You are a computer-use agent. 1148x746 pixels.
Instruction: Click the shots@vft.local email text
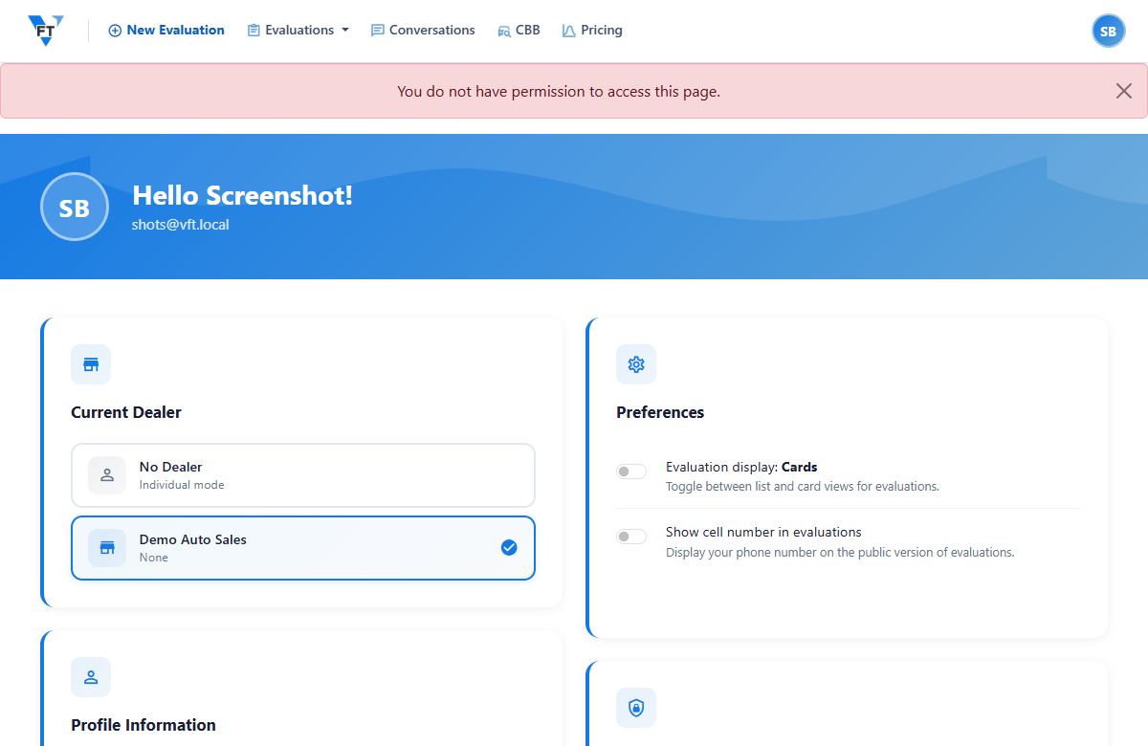(x=181, y=225)
